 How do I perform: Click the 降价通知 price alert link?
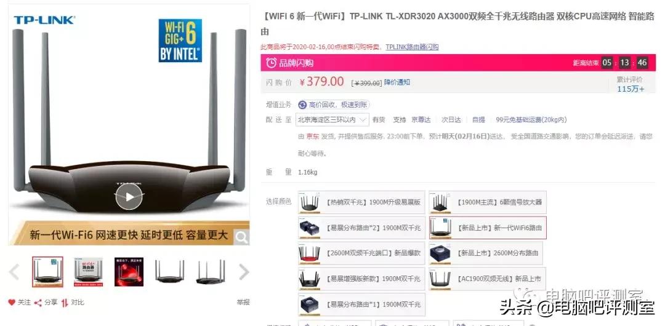click(x=397, y=82)
